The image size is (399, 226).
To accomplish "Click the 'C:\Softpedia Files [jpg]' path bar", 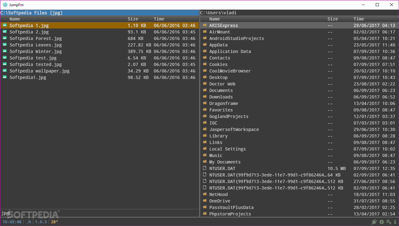I will coord(99,13).
